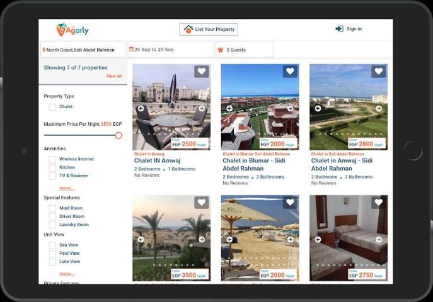Open Chalet in Amwaj - Sidi Abdel Rahman title
This screenshot has height=302, width=433.
(342, 164)
